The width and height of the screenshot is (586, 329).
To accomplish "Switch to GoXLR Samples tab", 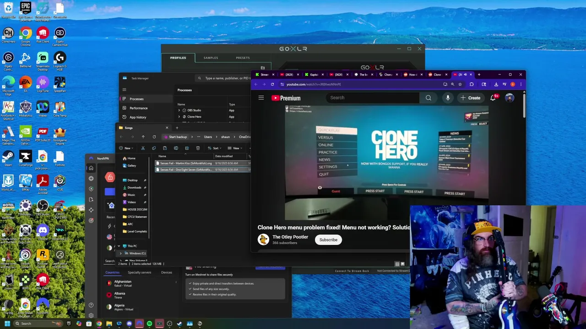I will tap(211, 58).
